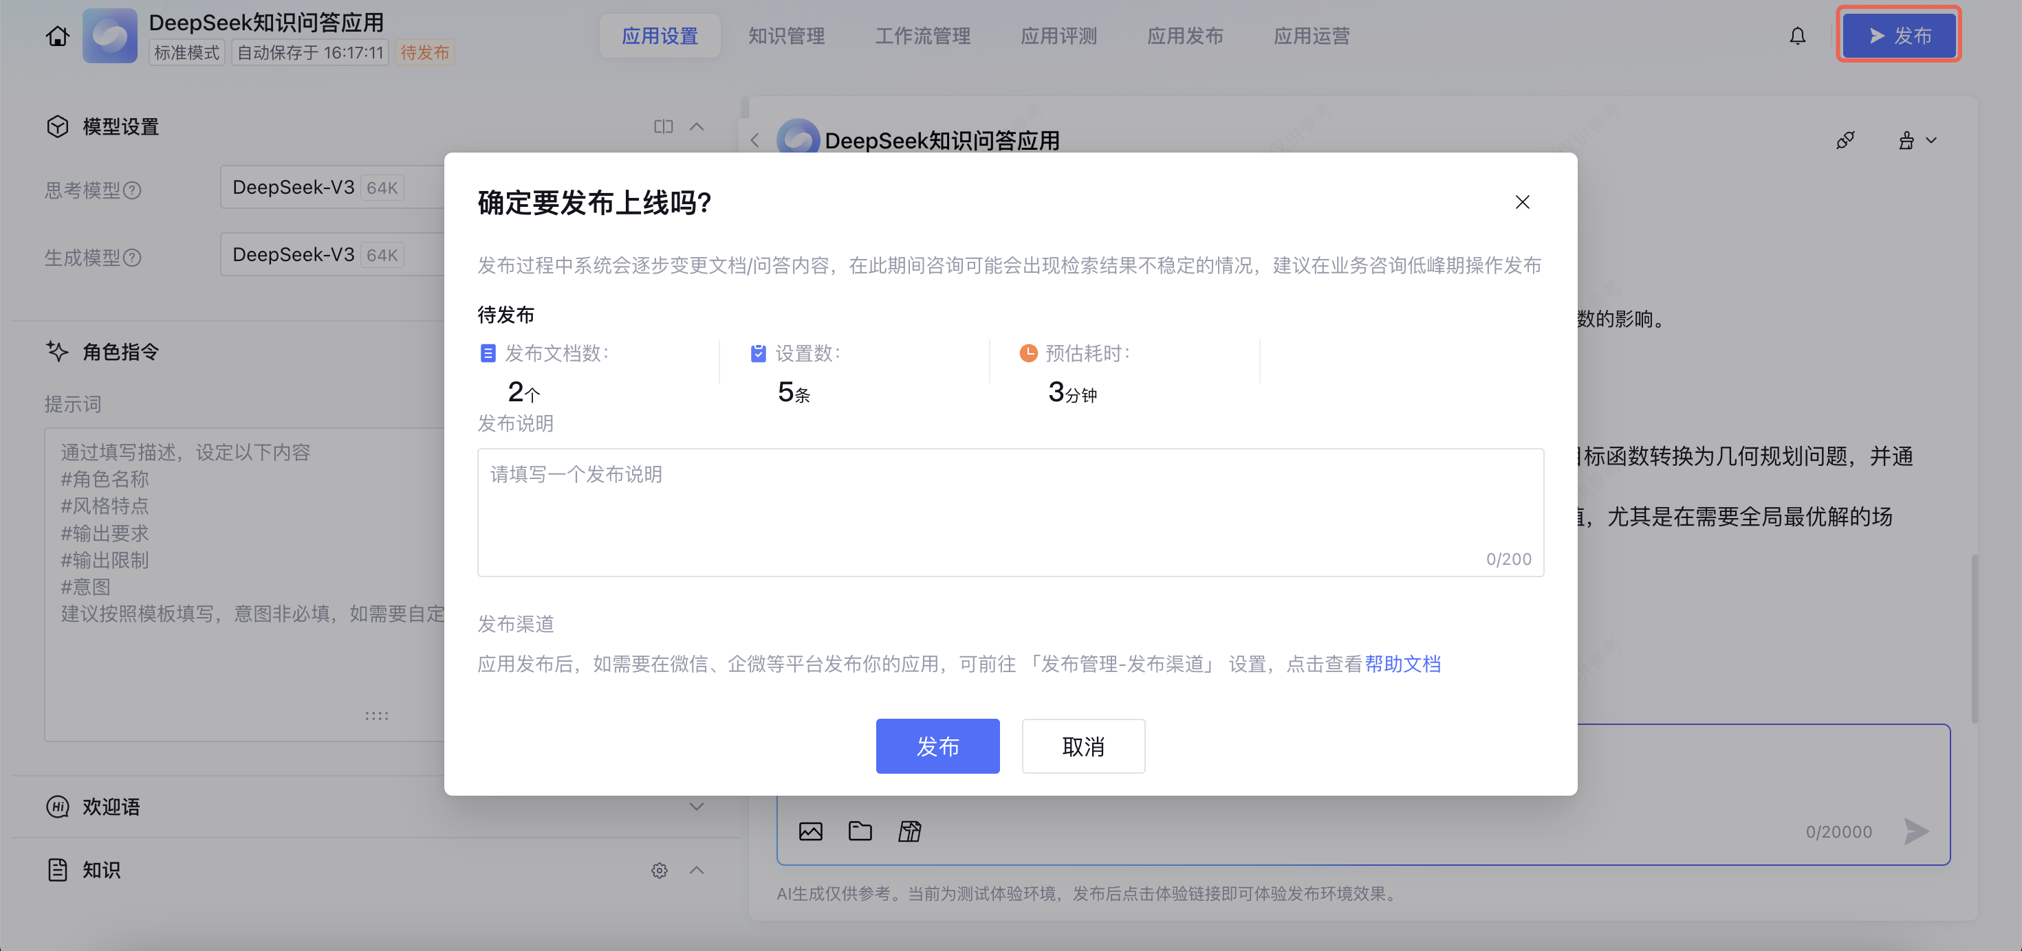Click the folder icon in chat input

(x=860, y=831)
